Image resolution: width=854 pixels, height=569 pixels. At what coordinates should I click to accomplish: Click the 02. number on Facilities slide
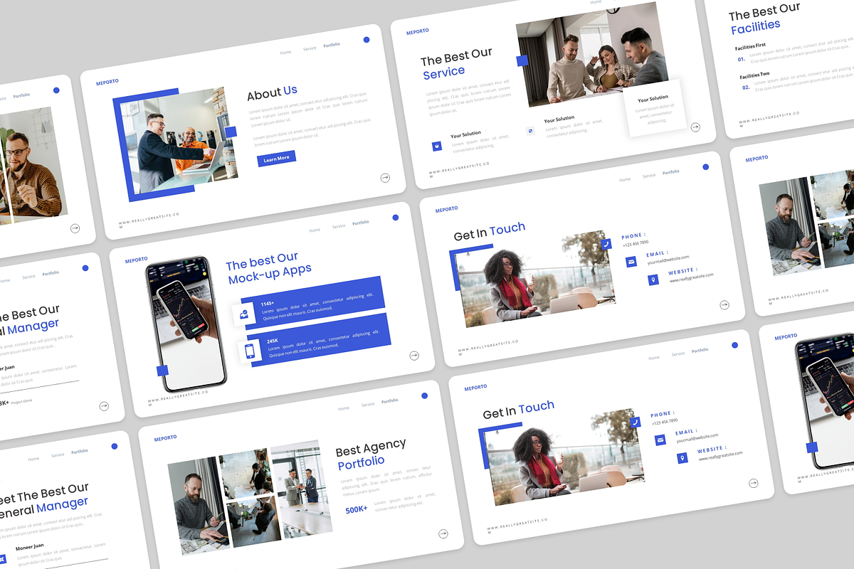click(x=746, y=87)
